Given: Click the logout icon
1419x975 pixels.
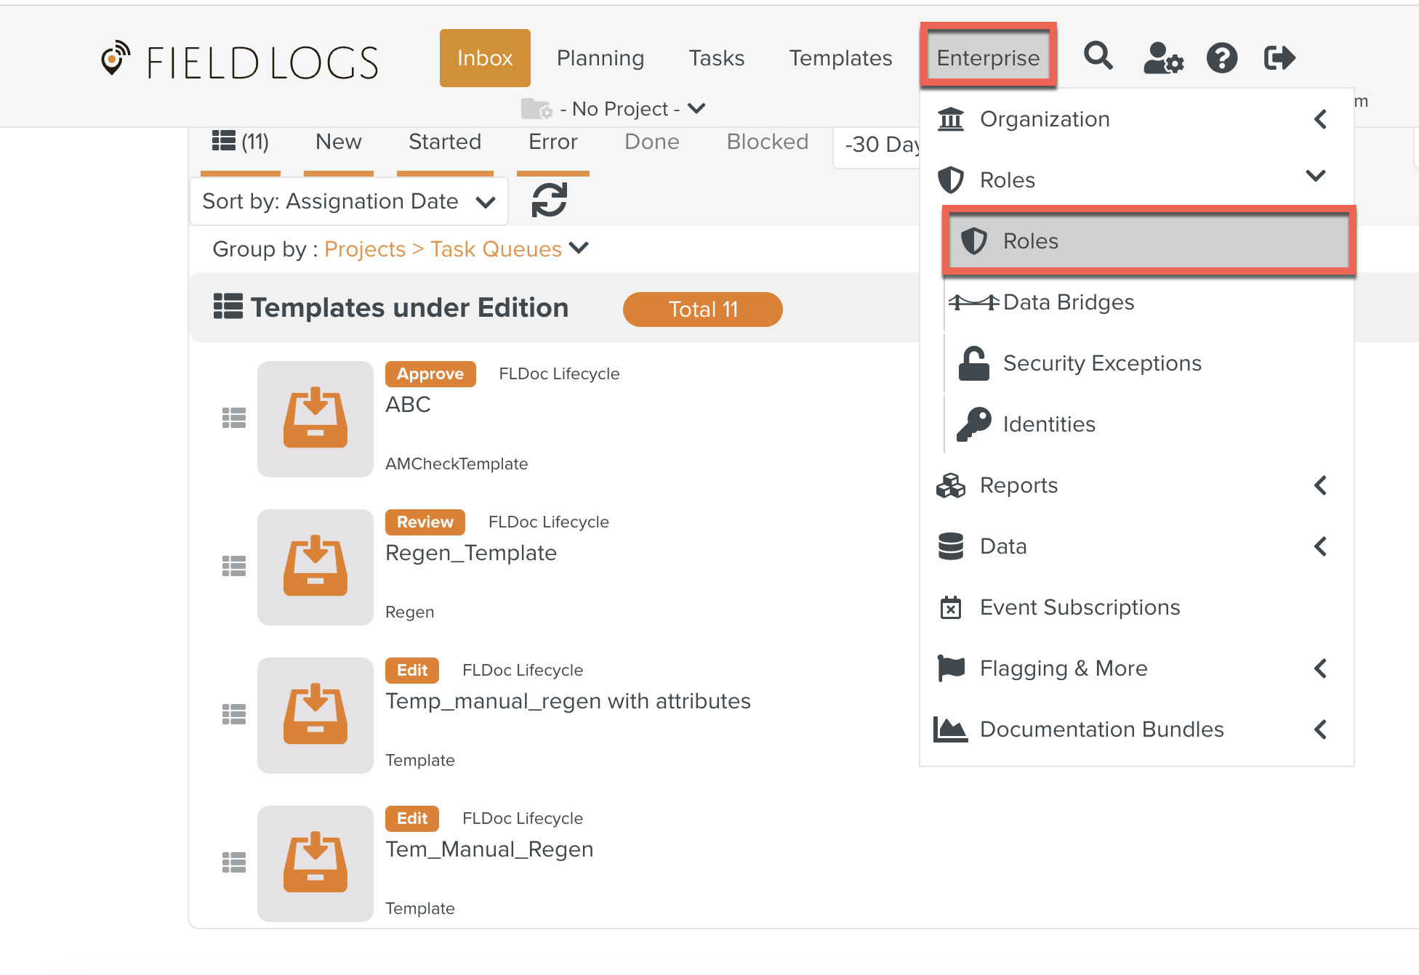Looking at the screenshot, I should tap(1279, 57).
